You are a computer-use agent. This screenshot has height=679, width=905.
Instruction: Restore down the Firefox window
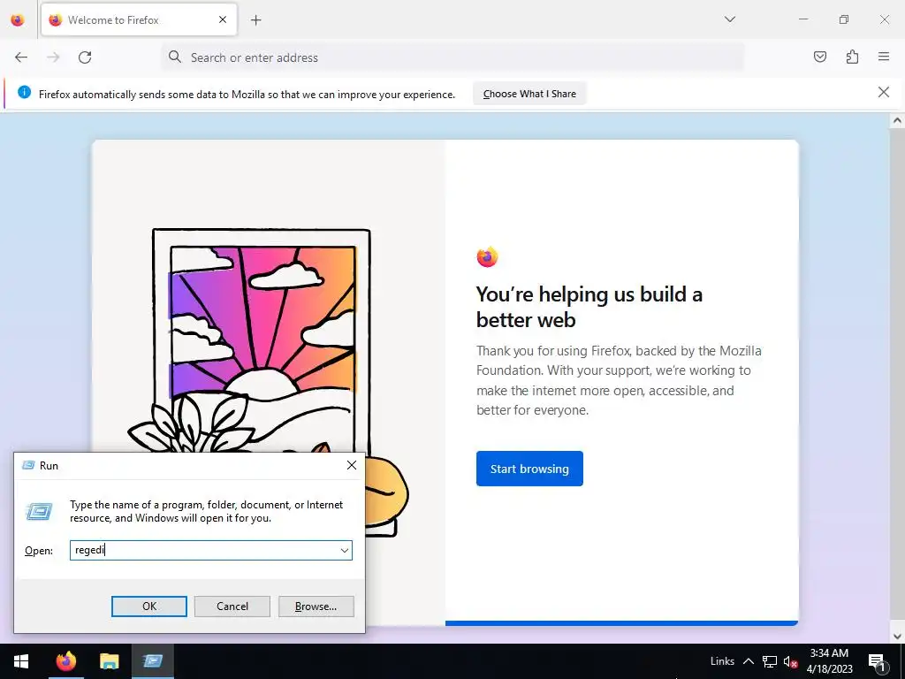(844, 19)
